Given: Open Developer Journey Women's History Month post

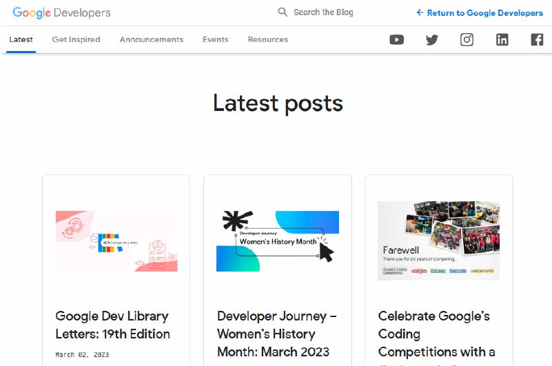Looking at the screenshot, I should (x=277, y=334).
